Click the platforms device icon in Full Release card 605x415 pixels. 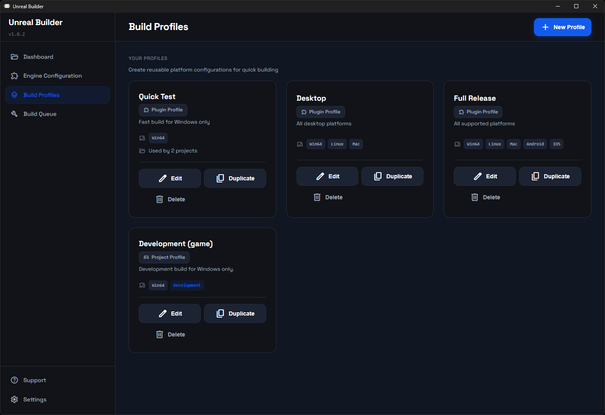coord(457,144)
